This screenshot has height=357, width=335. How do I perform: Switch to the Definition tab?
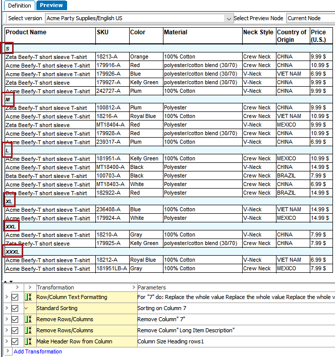[19, 6]
